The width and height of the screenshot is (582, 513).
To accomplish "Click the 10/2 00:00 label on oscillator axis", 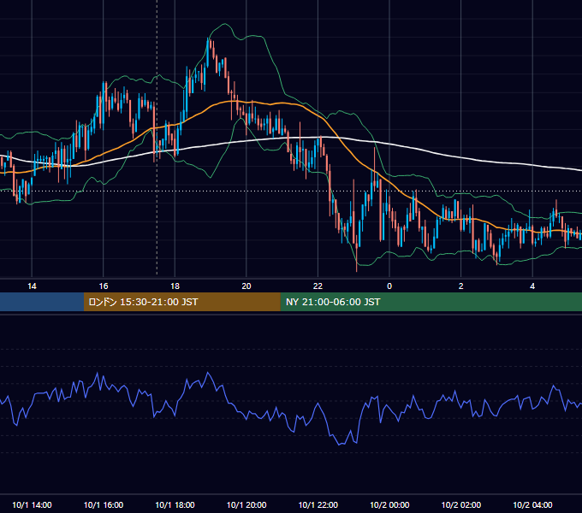I will click(x=389, y=504).
